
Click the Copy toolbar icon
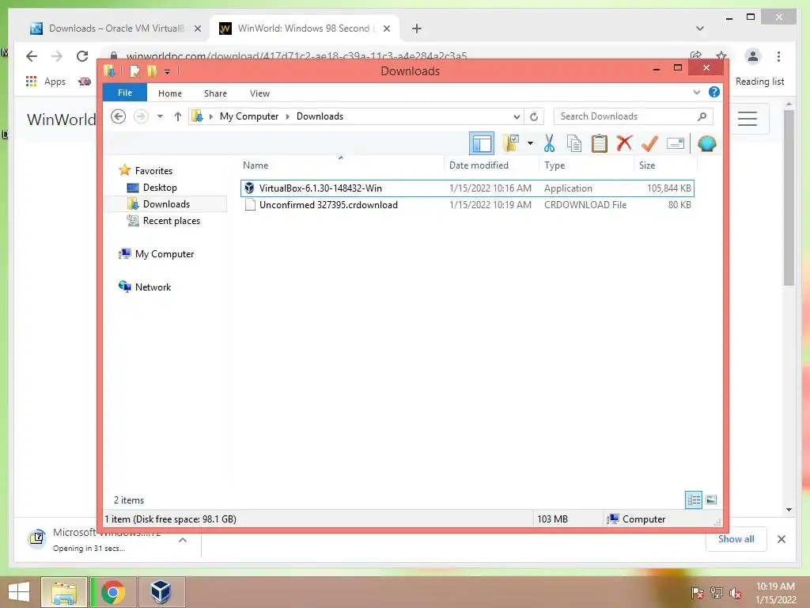click(x=574, y=143)
